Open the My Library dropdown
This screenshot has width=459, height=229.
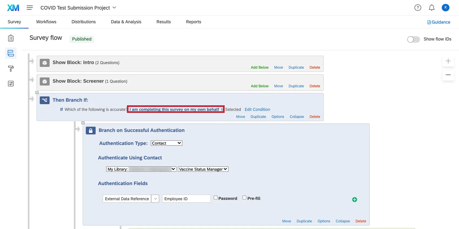coord(141,169)
